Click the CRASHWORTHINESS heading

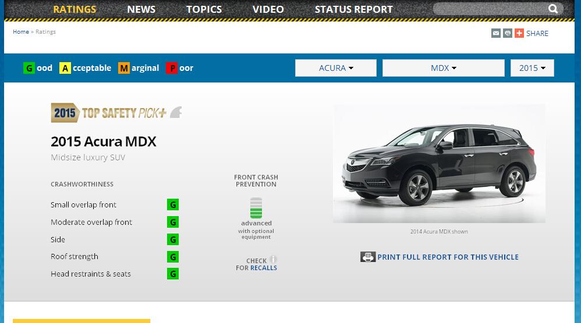(82, 184)
